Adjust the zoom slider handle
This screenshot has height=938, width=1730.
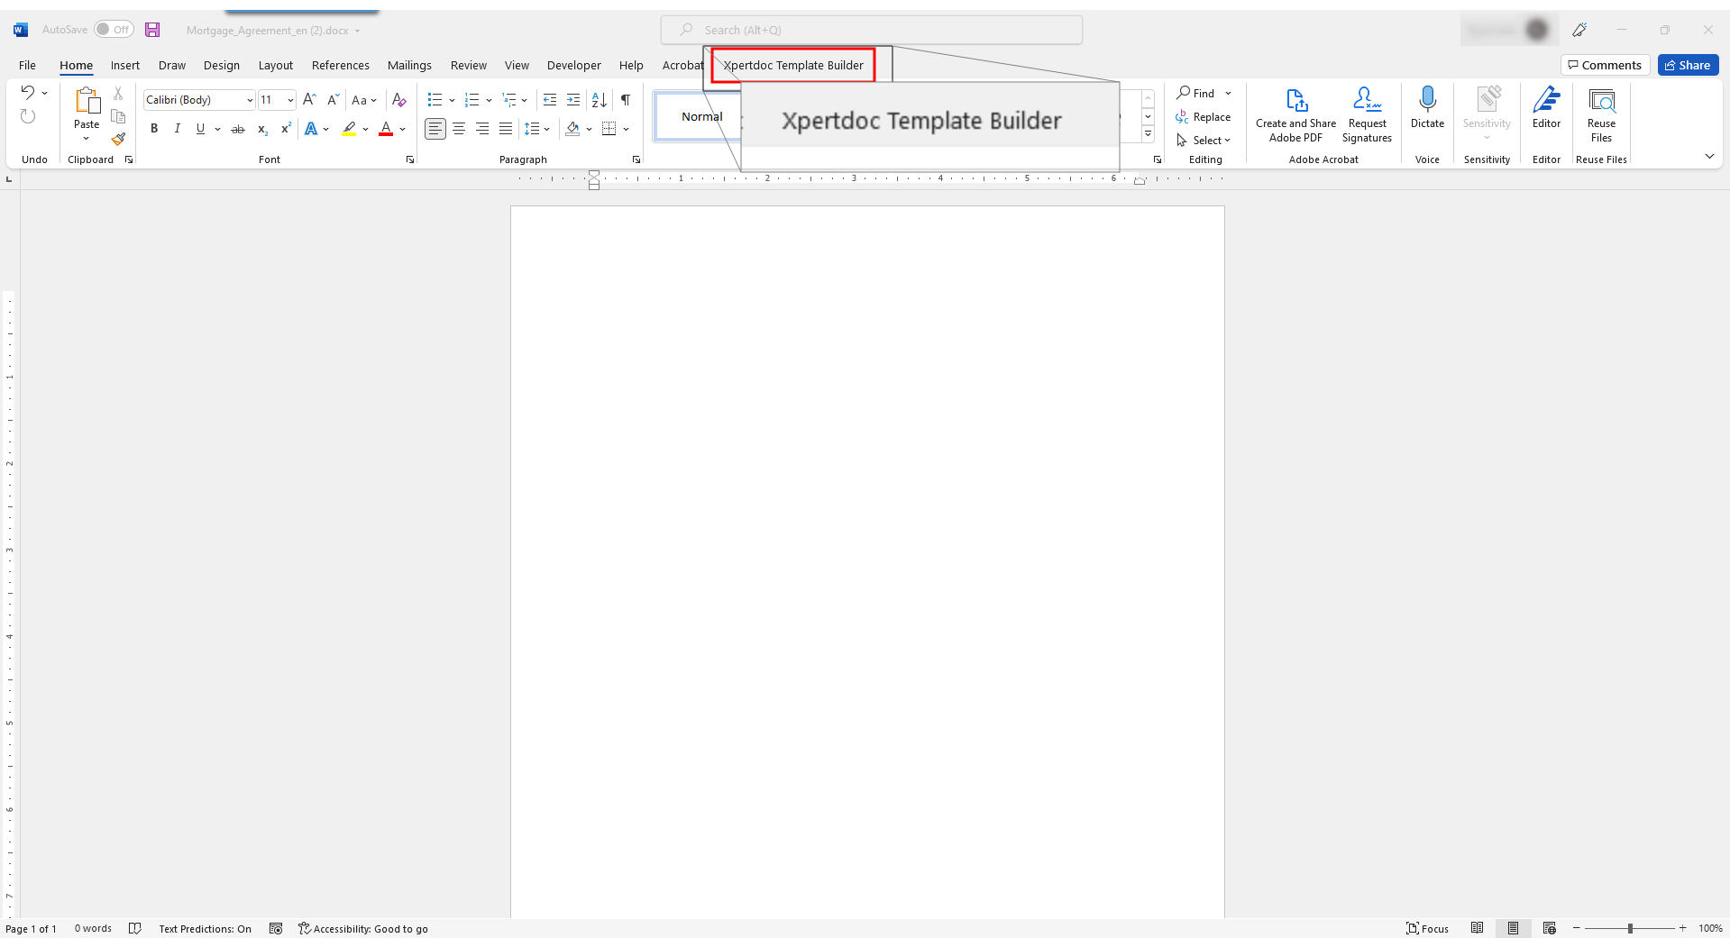pos(1630,928)
